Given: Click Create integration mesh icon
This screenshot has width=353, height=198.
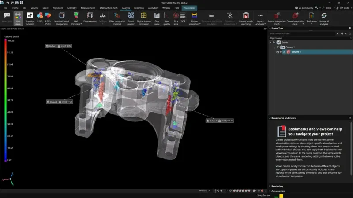Looking at the screenshot, I should pos(295,15).
